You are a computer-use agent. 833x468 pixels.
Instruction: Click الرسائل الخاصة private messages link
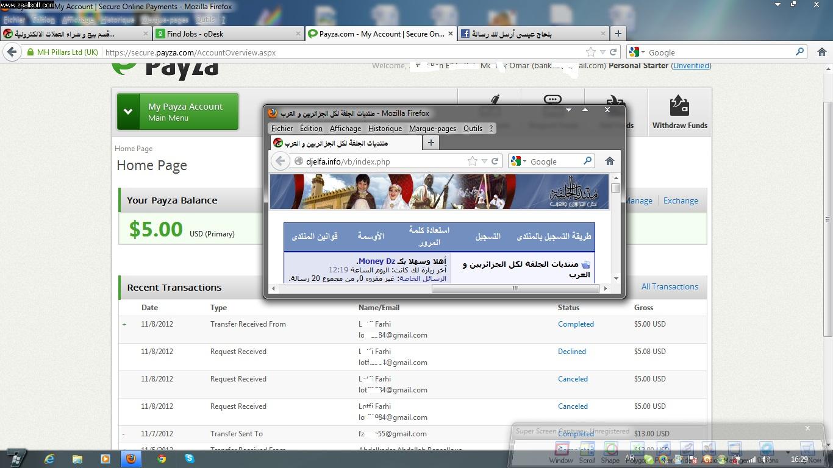[x=423, y=278]
